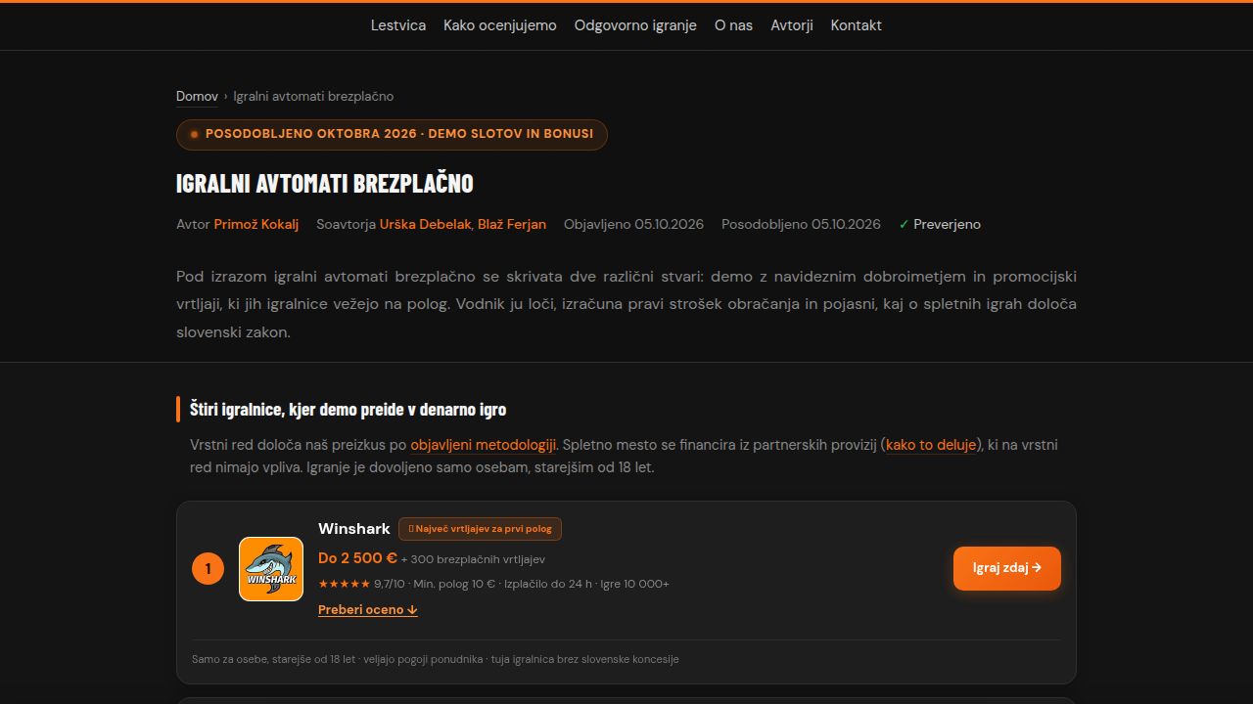Click the Domov breadcrumb link
The width and height of the screenshot is (1253, 704).
coord(197,96)
